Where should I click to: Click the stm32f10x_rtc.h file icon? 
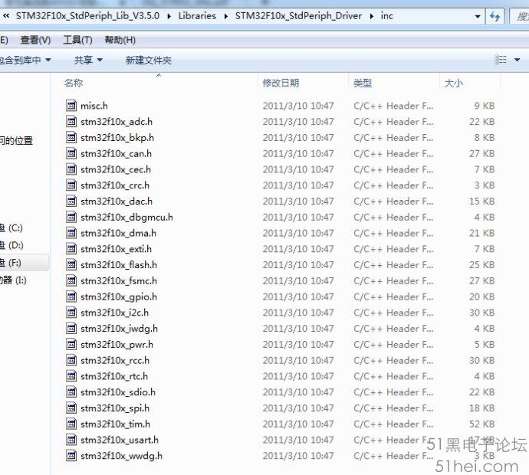coord(71,376)
